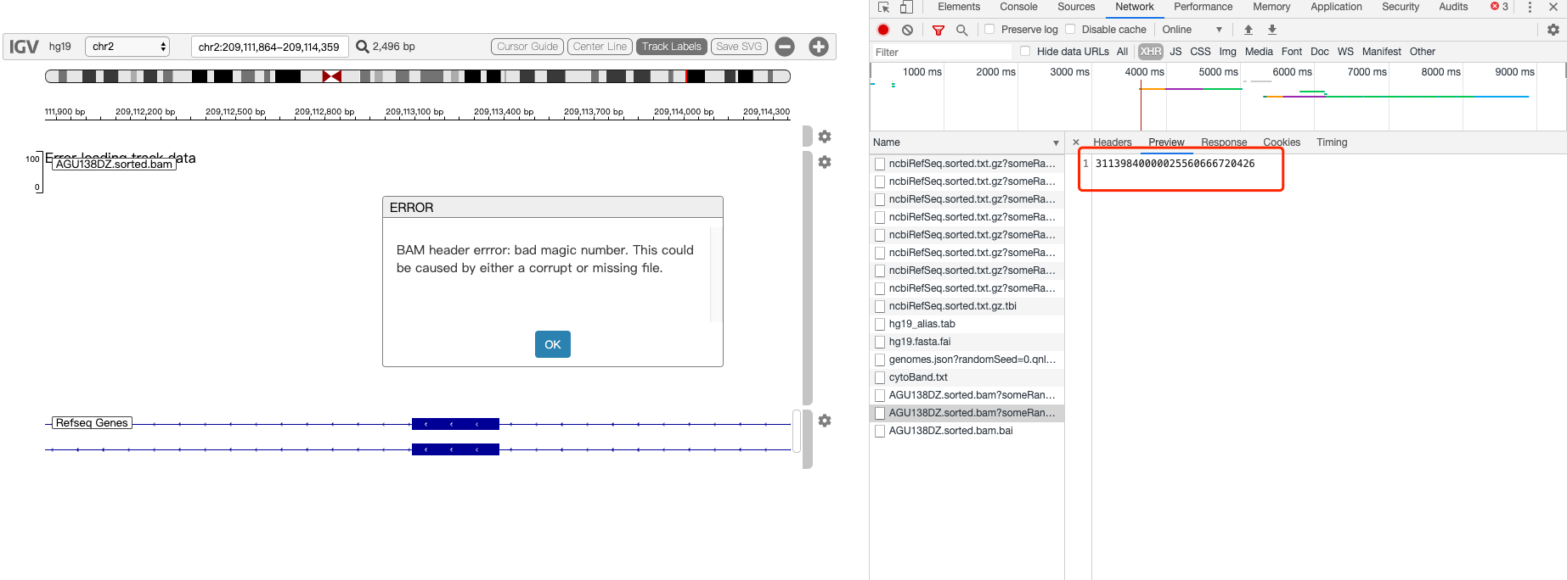This screenshot has height=580, width=1567.
Task: Click the export HAR download icon
Action: click(x=1272, y=30)
